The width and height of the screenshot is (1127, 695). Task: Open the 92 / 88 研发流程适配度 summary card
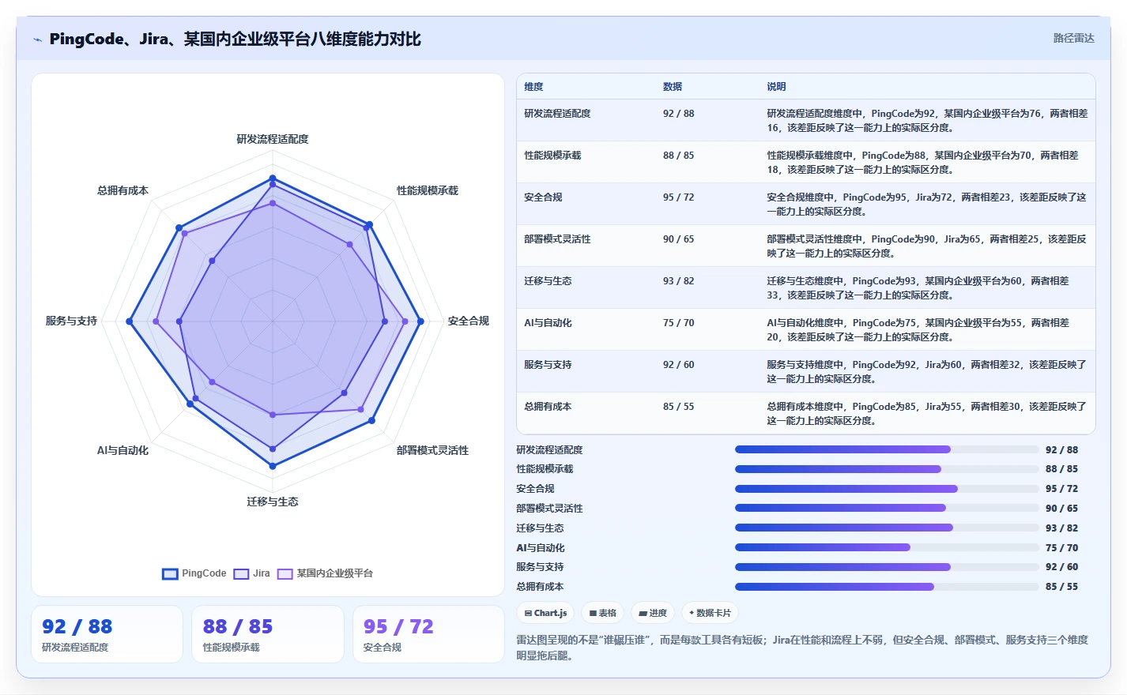107,634
